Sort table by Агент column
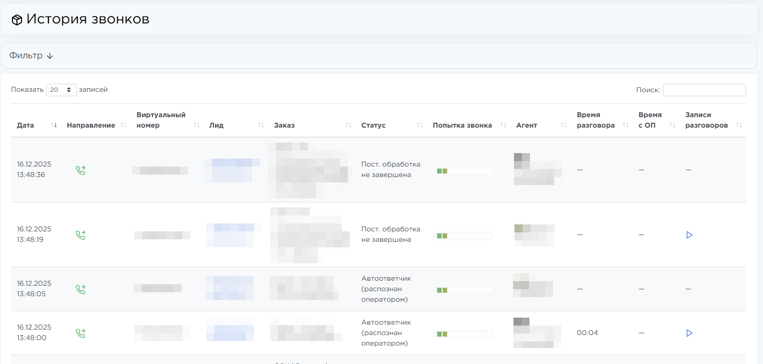The image size is (763, 364). (x=526, y=125)
